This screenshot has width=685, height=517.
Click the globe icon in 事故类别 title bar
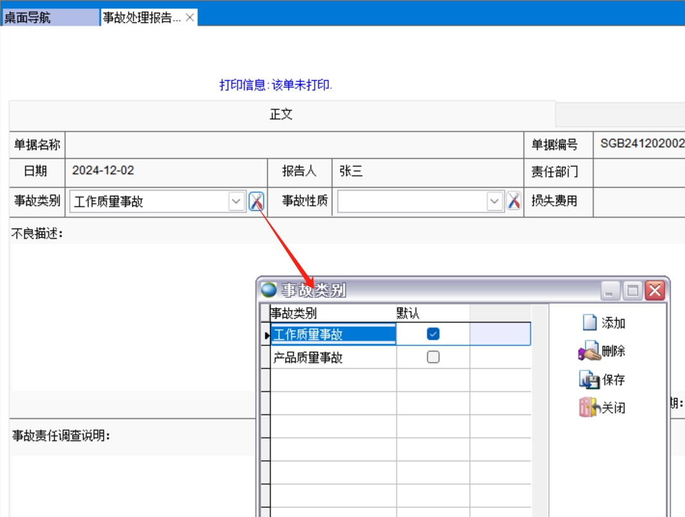pos(269,290)
